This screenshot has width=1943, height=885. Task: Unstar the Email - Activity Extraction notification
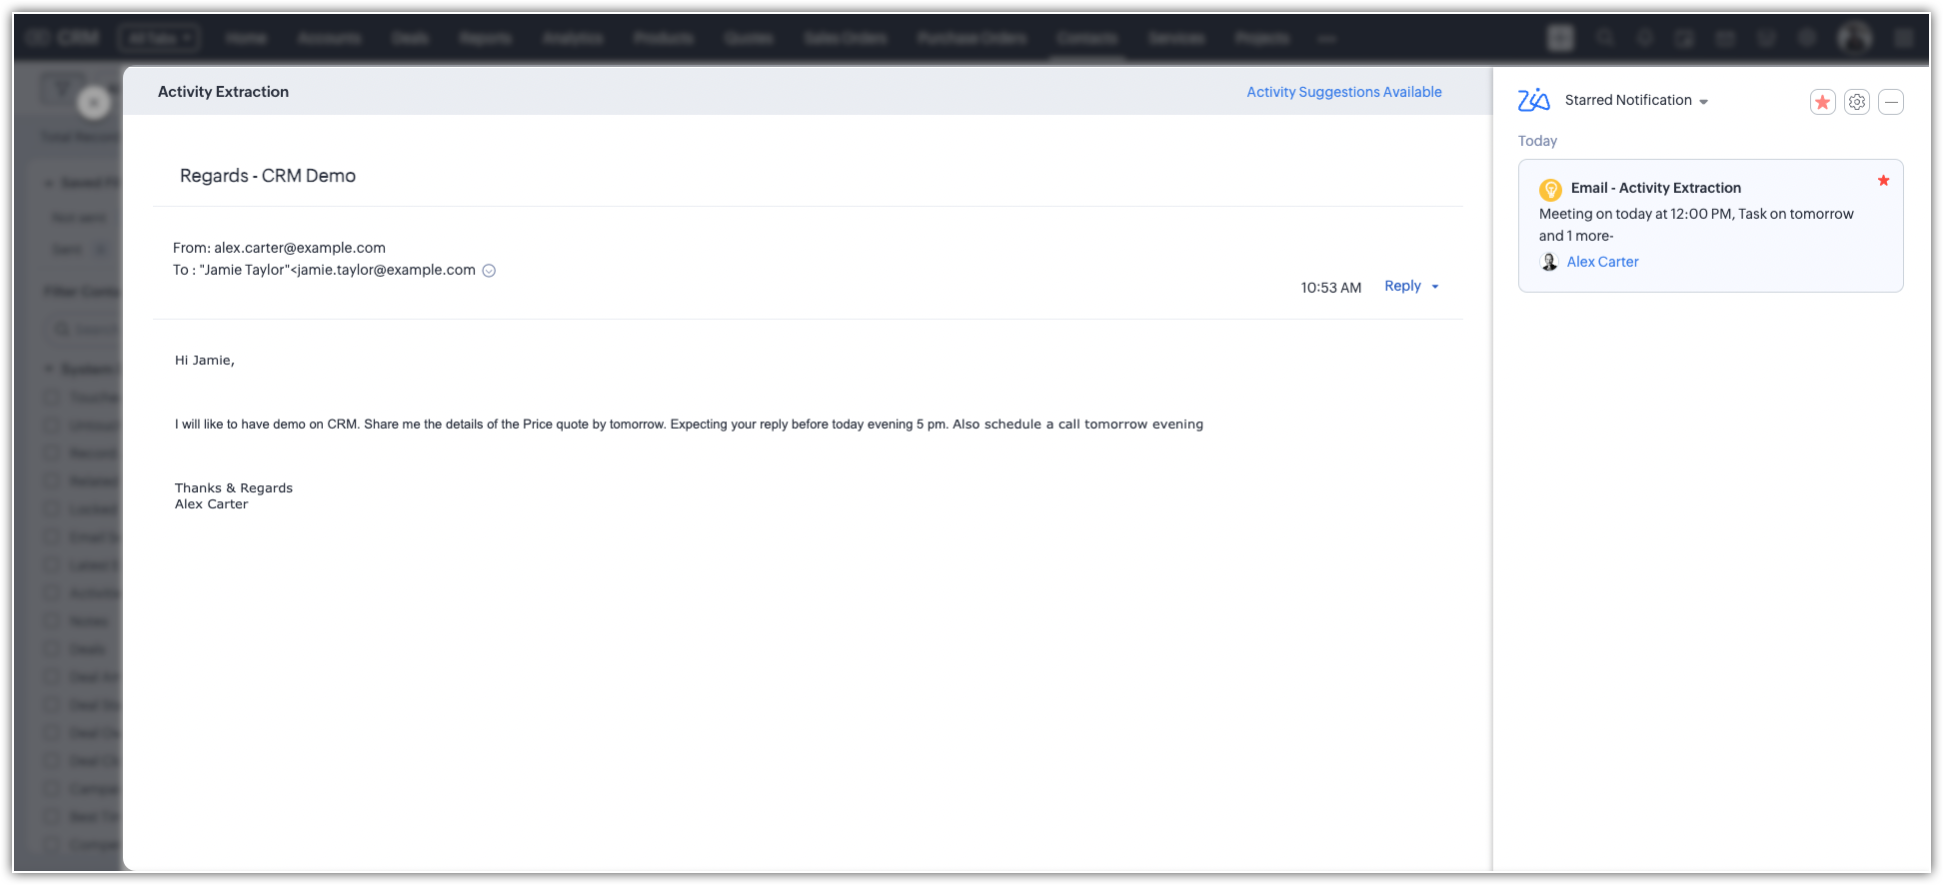click(x=1883, y=181)
